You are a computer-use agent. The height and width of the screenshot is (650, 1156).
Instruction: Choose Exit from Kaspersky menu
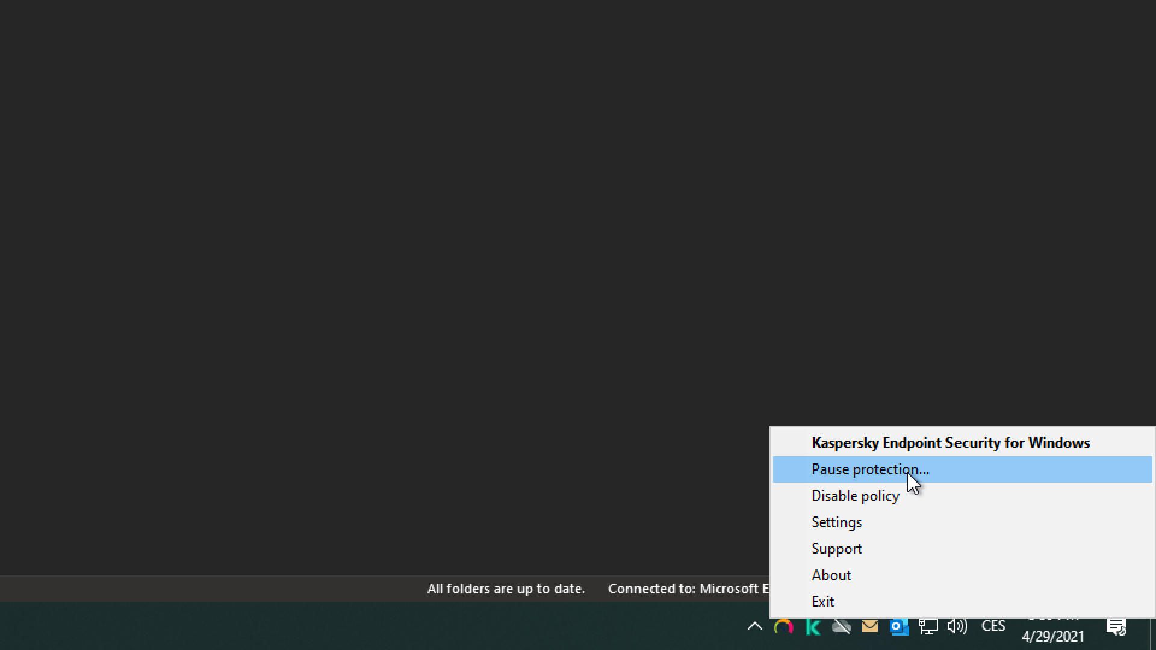point(822,602)
